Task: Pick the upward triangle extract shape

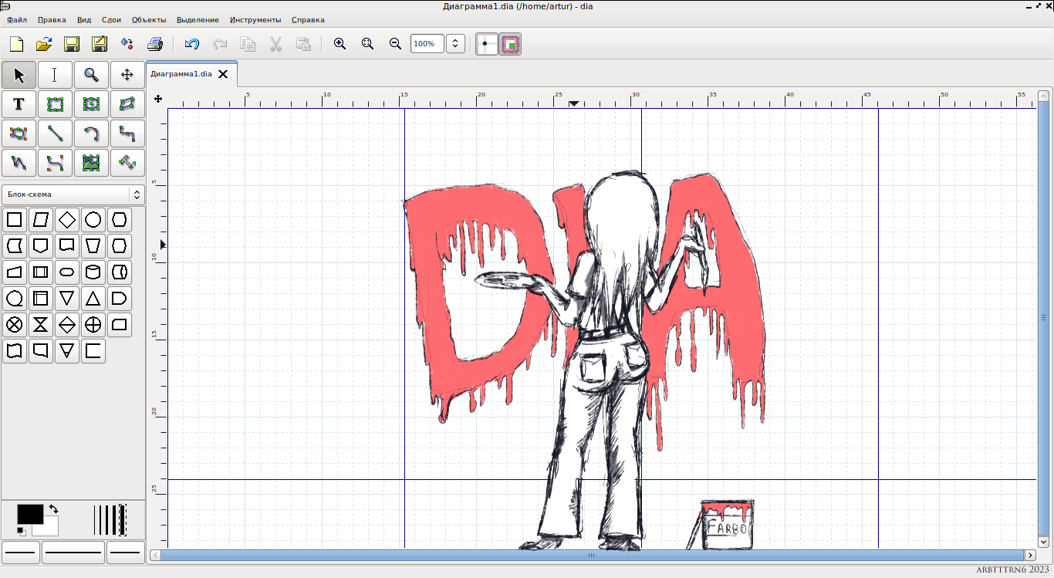Action: tap(93, 299)
